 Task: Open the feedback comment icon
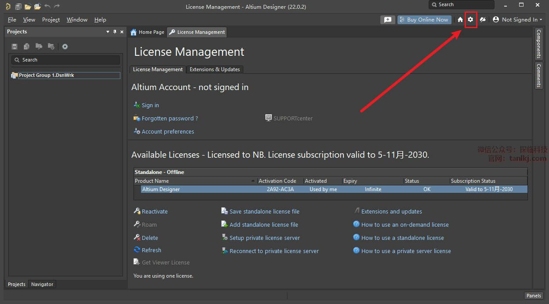(387, 19)
